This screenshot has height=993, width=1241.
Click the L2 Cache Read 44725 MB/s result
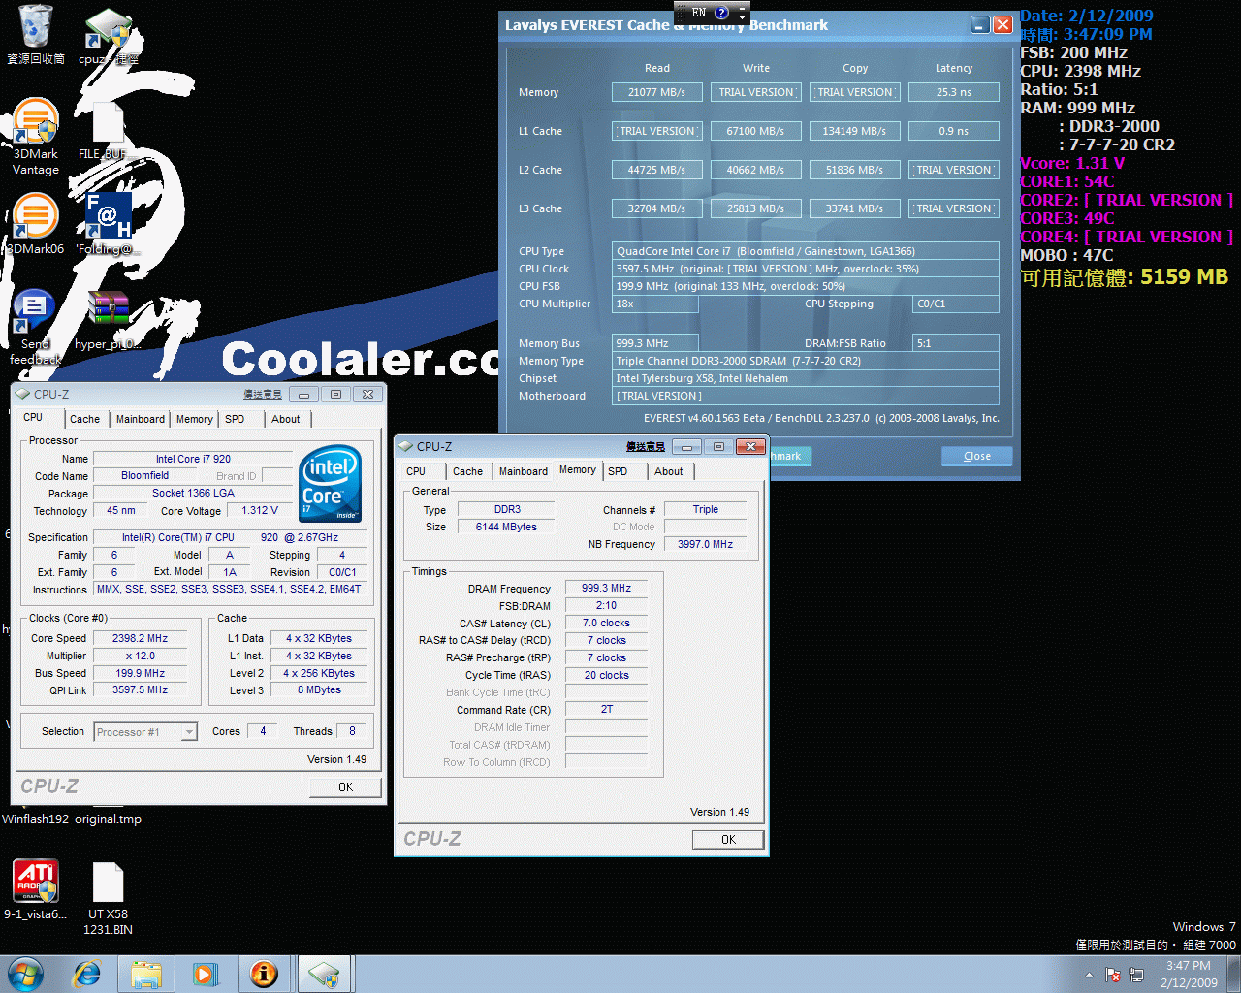tap(657, 170)
